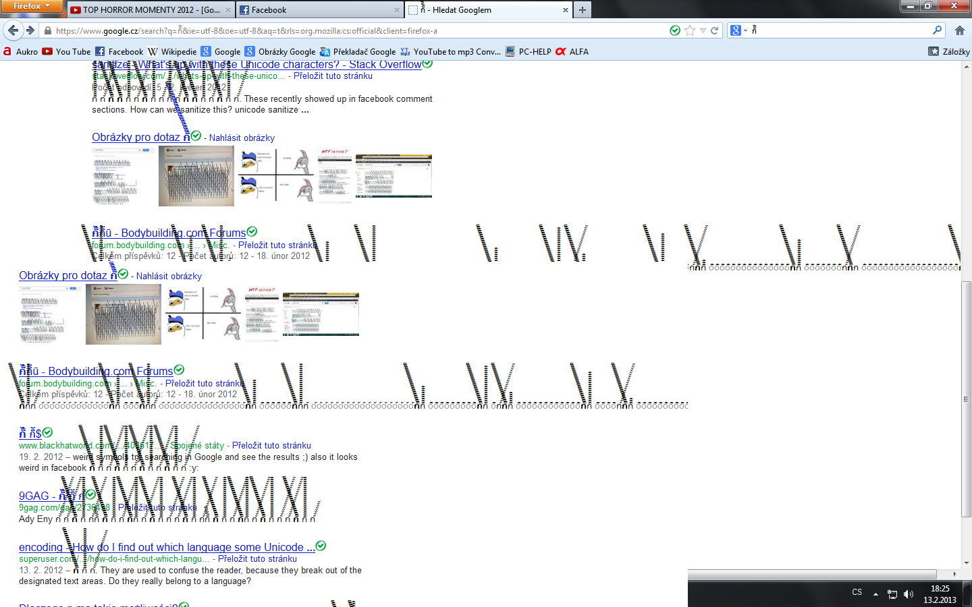
Task: Open the second 'Obrázky pro dotaz' link
Action: 67,275
